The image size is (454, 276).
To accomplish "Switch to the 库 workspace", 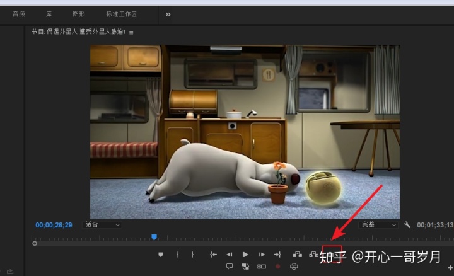I will 49,14.
